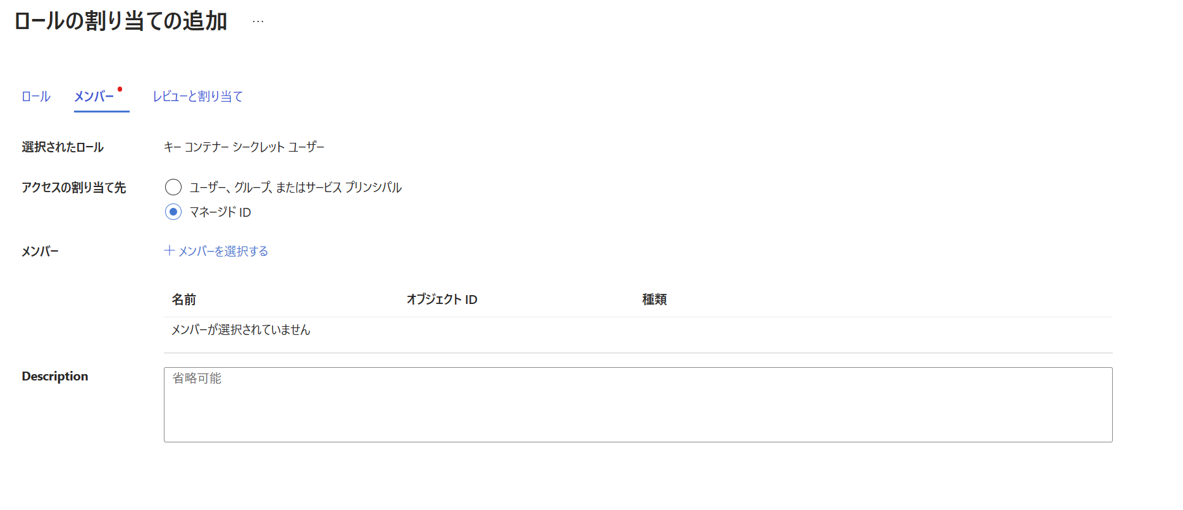Image resolution: width=1183 pixels, height=510 pixels.
Task: Click the オブジェクト ID column header
Action: click(442, 300)
